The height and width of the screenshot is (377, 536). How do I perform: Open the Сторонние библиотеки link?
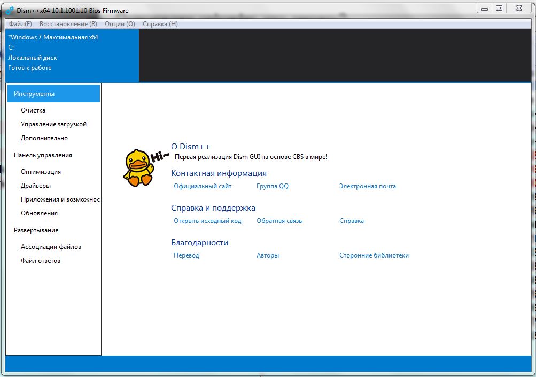(x=374, y=255)
